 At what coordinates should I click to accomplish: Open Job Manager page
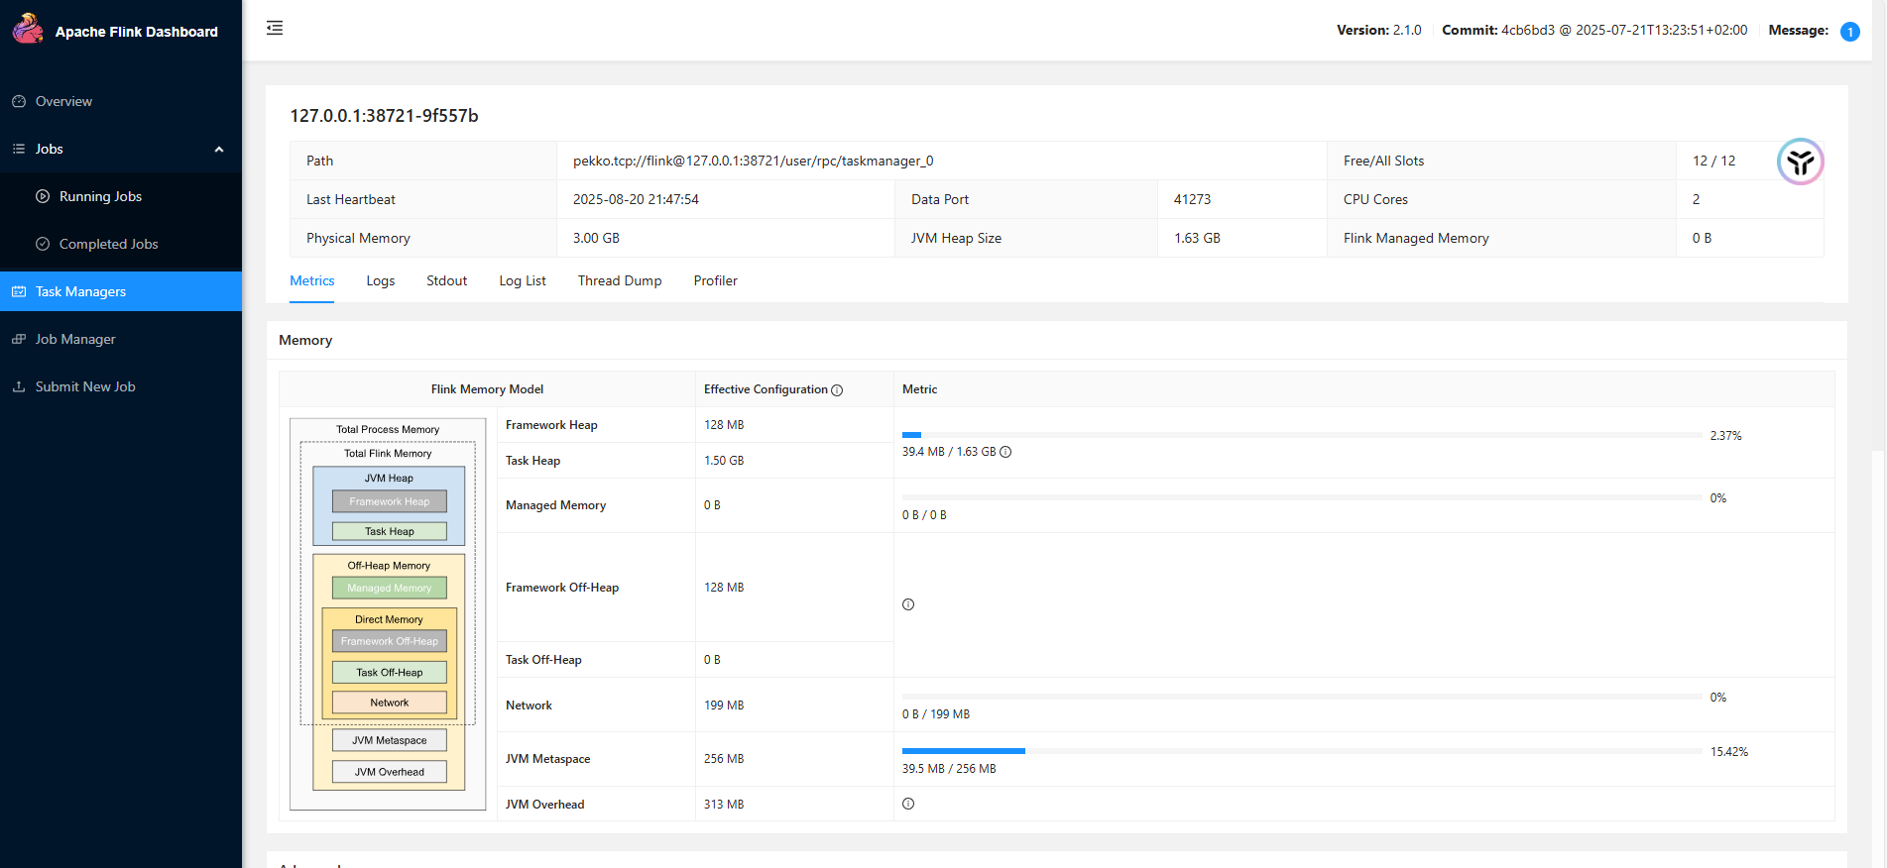tap(75, 339)
